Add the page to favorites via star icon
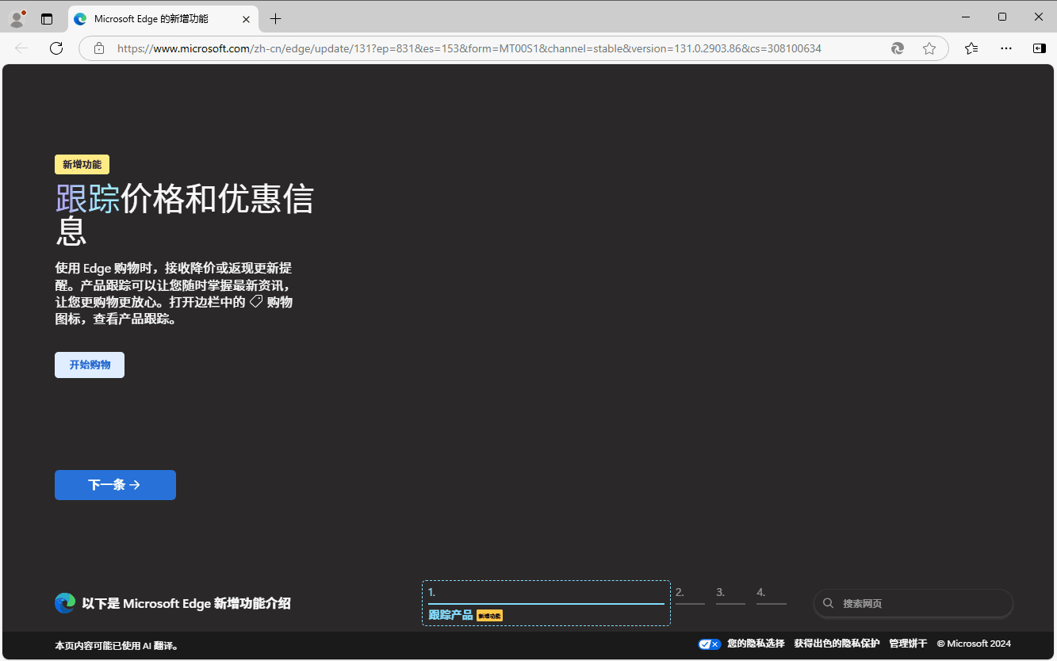 929,48
